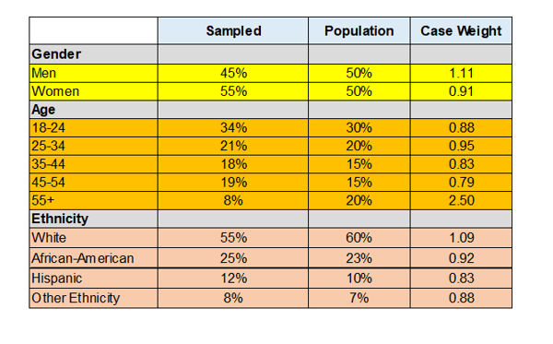Screen dimensions: 553x344
Task: Click the 34% sampled cell for 18-24
Action: pos(233,127)
